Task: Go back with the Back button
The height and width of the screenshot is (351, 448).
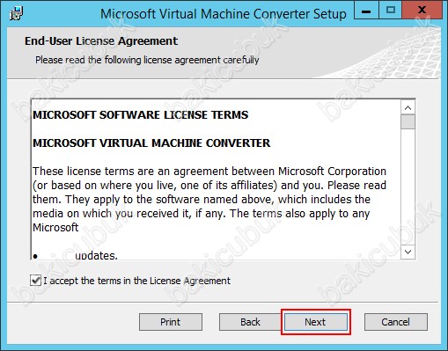Action: click(x=250, y=322)
